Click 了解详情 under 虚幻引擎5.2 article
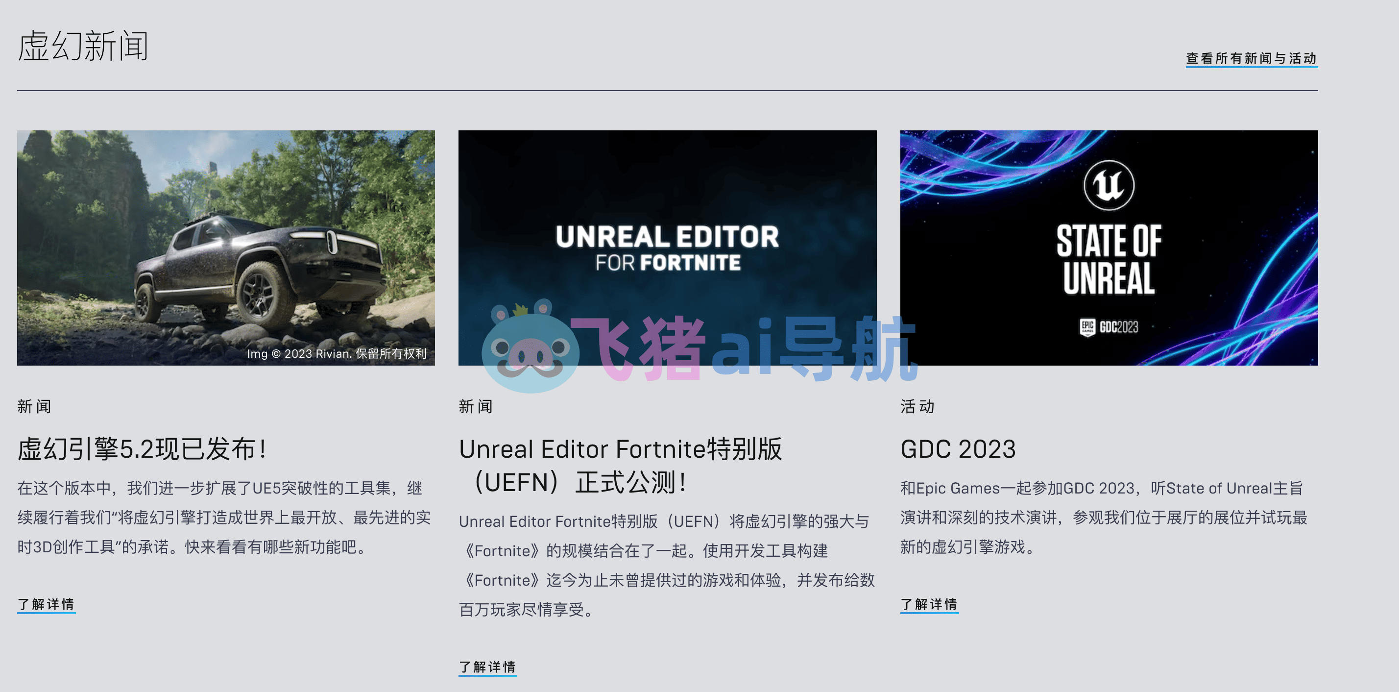 pos(46,604)
